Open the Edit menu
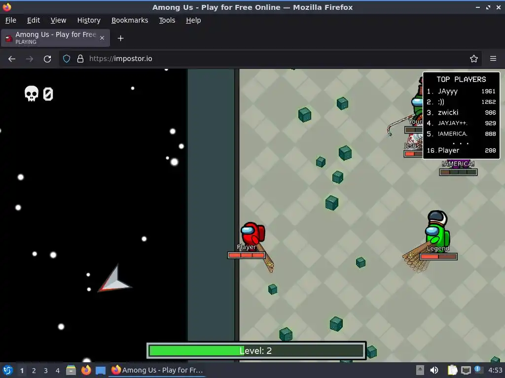Image resolution: width=505 pixels, height=378 pixels. click(34, 20)
